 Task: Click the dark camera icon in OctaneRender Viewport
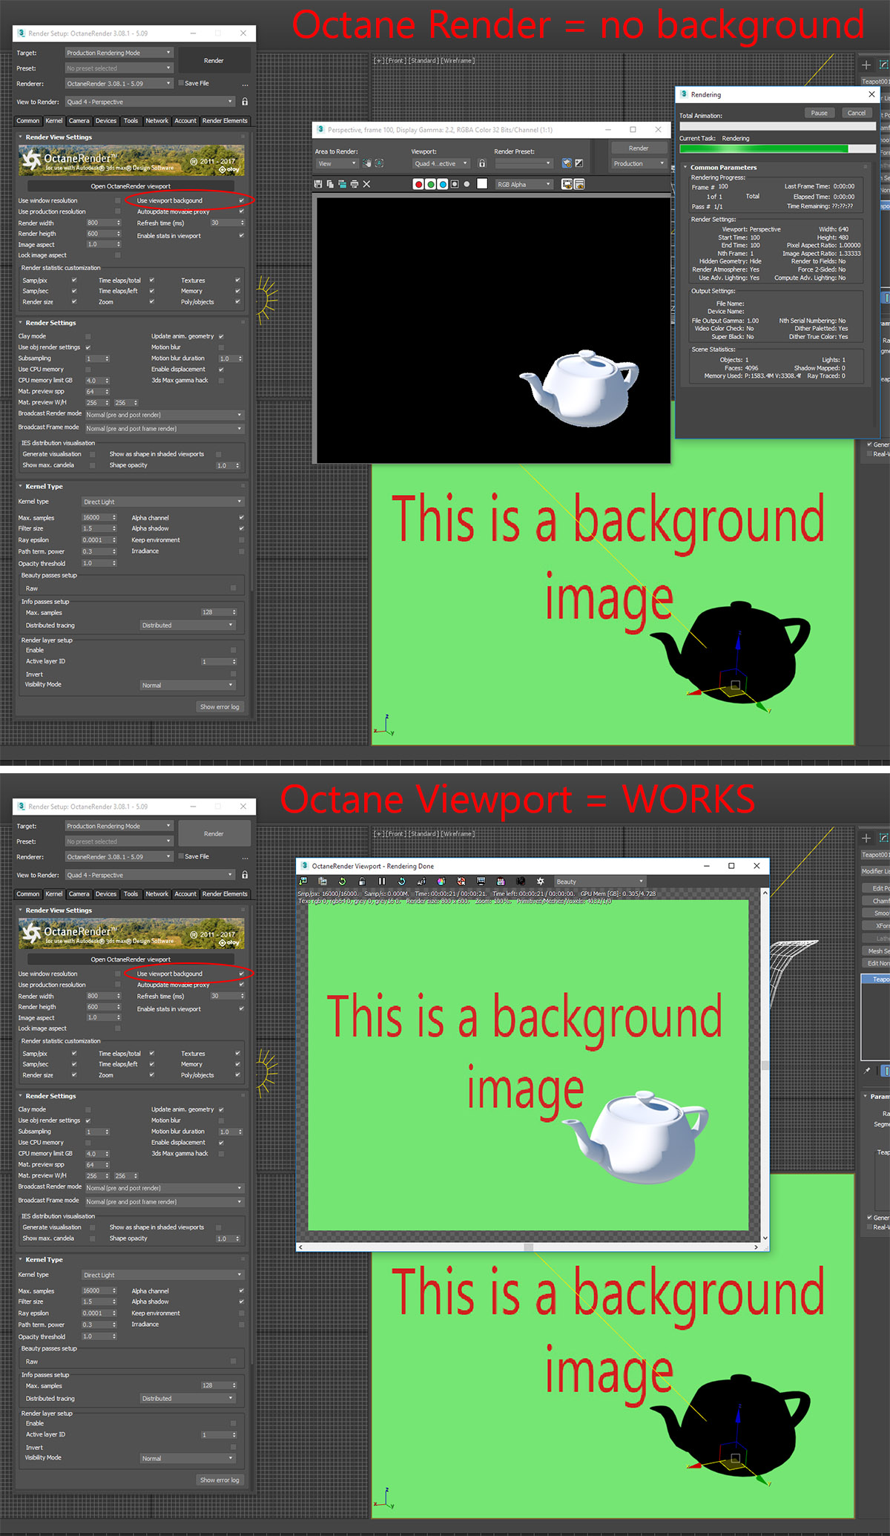click(x=521, y=882)
